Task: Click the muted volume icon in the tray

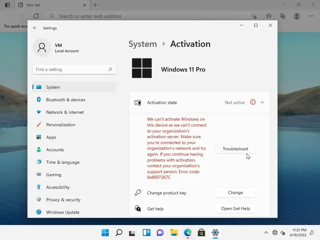Action: 283,232
